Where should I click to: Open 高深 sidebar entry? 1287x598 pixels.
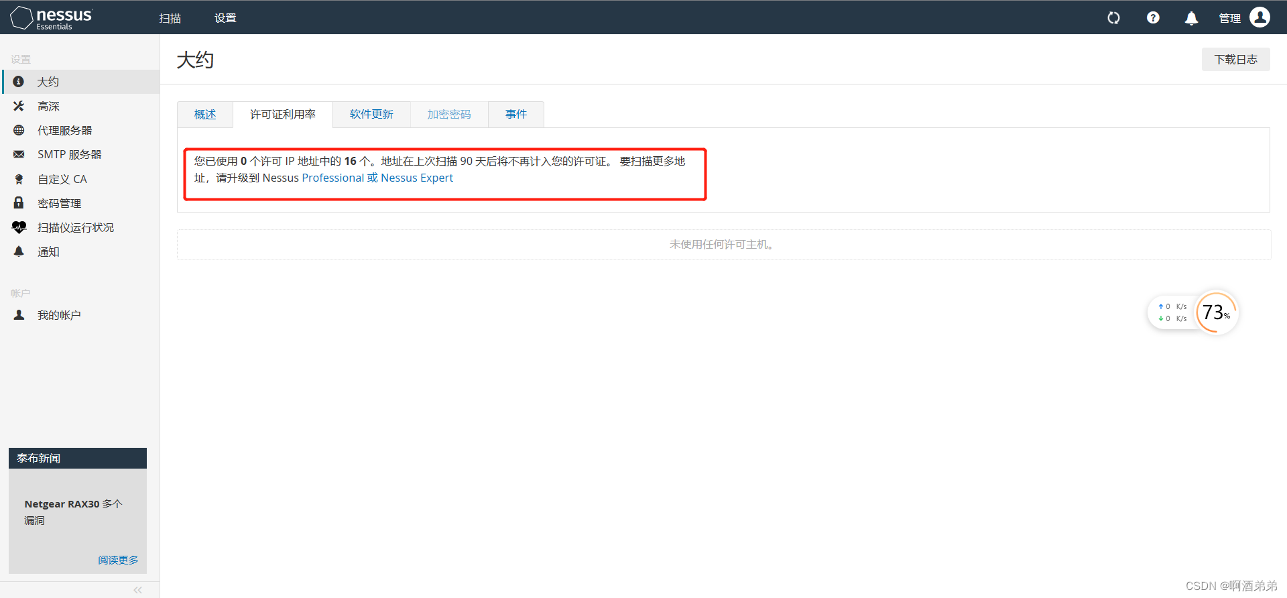[80, 106]
